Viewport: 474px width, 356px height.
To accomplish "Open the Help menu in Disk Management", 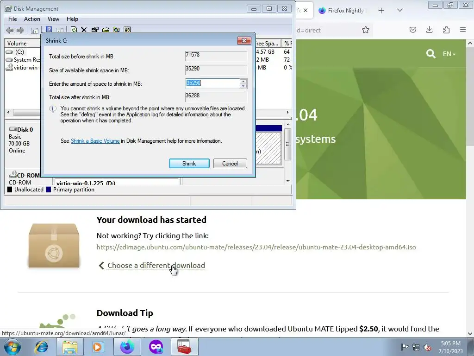I will pyautogui.click(x=72, y=19).
